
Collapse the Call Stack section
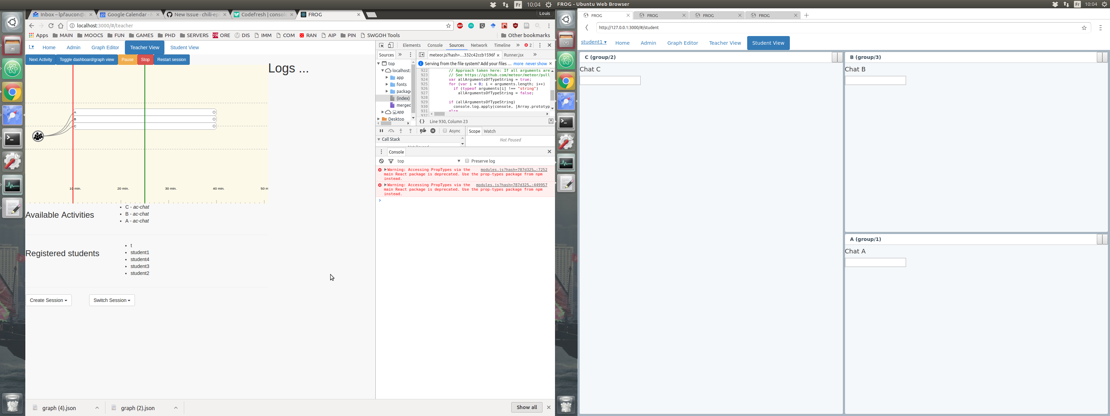point(379,139)
